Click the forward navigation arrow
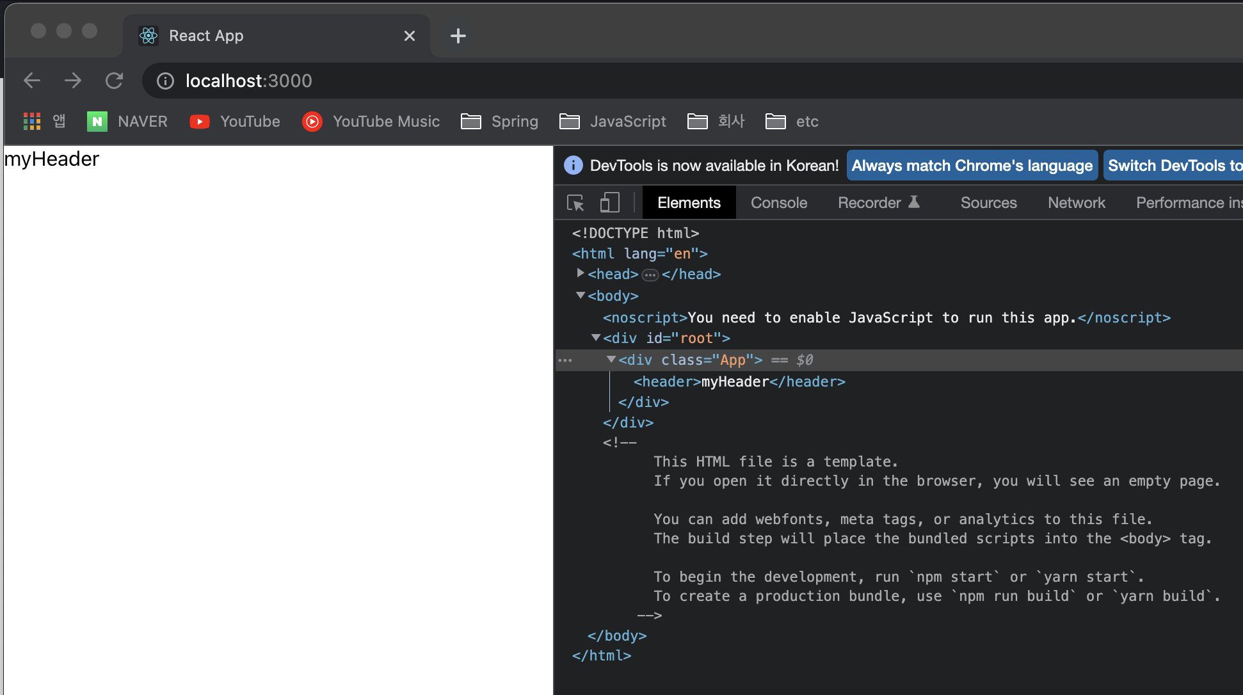The image size is (1243, 695). [73, 81]
